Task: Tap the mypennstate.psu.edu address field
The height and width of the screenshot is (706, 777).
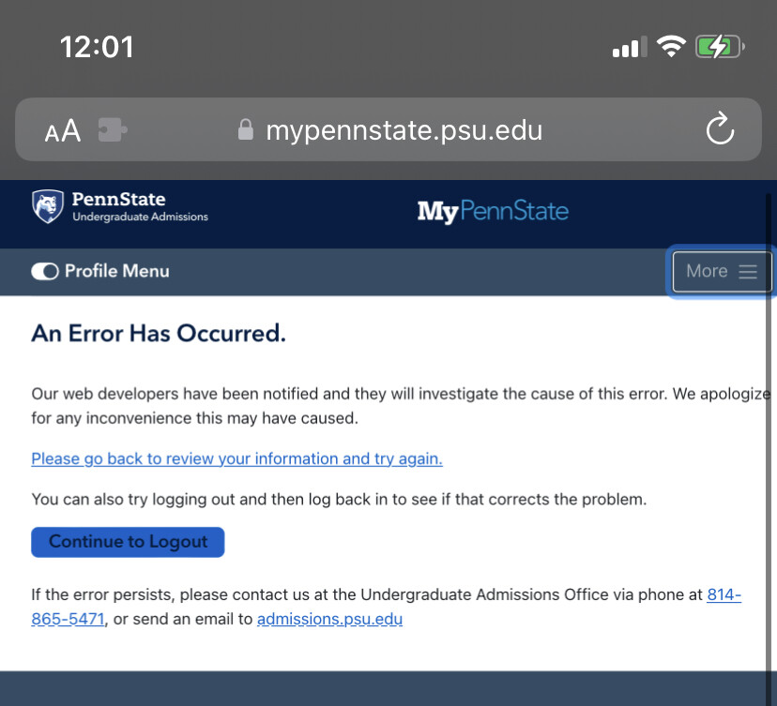Action: 388,129
